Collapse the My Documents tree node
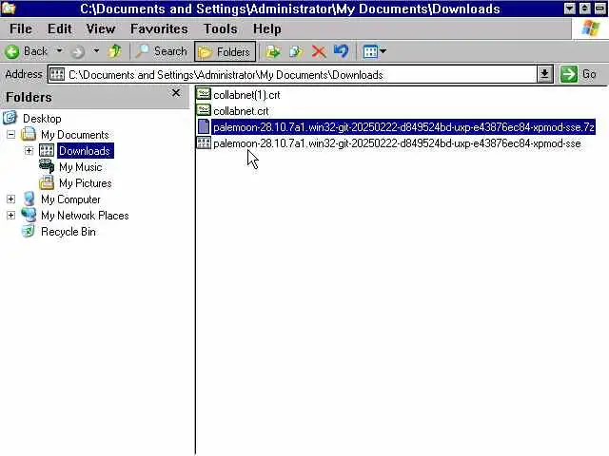This screenshot has height=456, width=609. (10, 135)
